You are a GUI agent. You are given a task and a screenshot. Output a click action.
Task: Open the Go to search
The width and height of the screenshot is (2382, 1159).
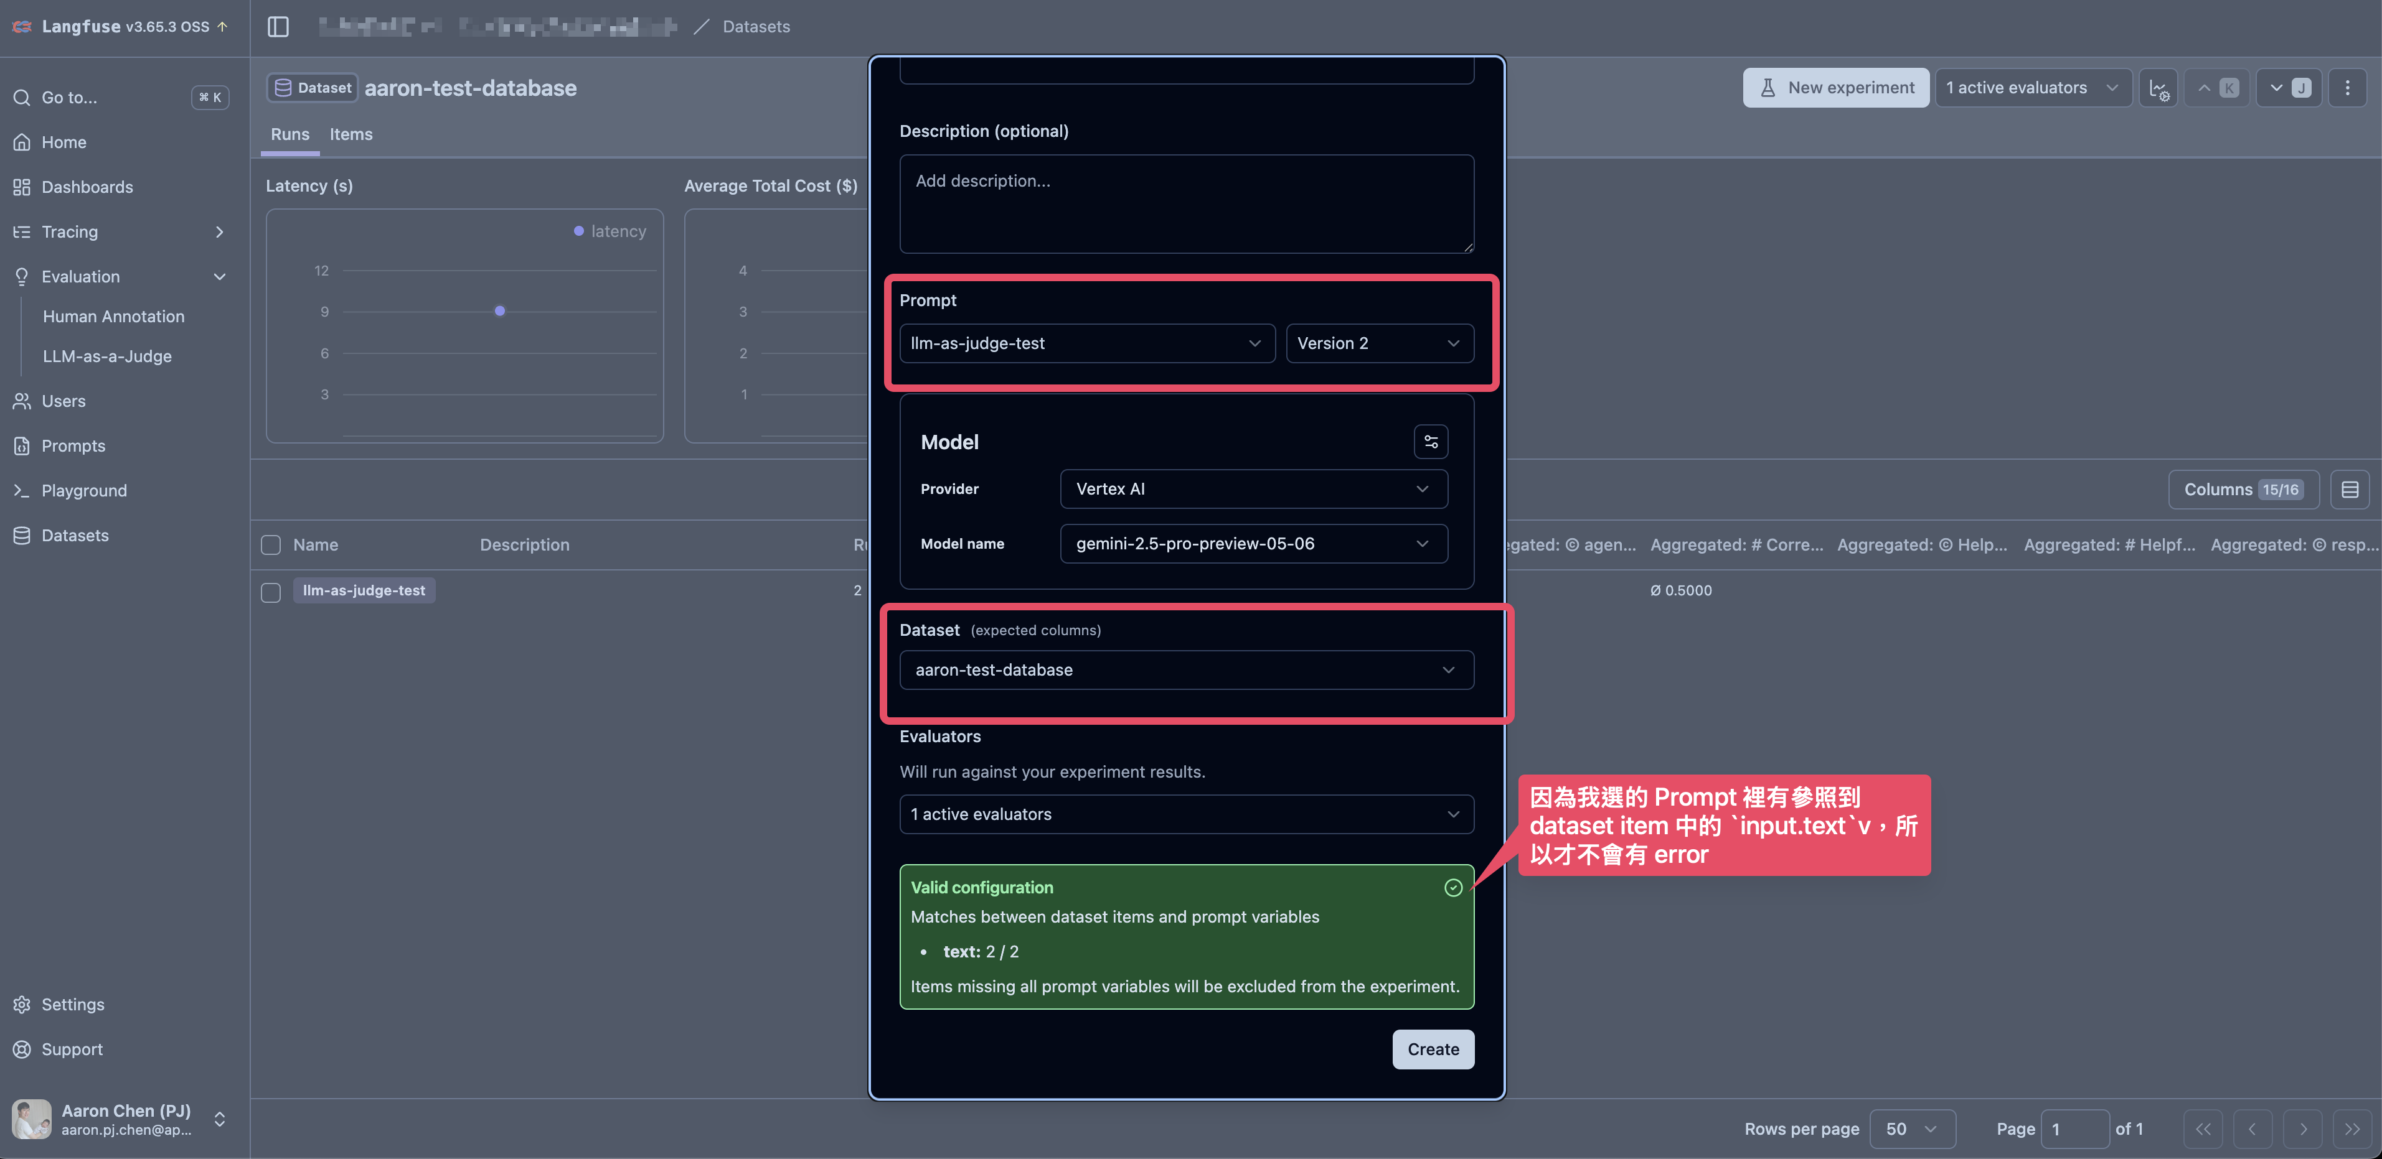pyautogui.click(x=121, y=97)
